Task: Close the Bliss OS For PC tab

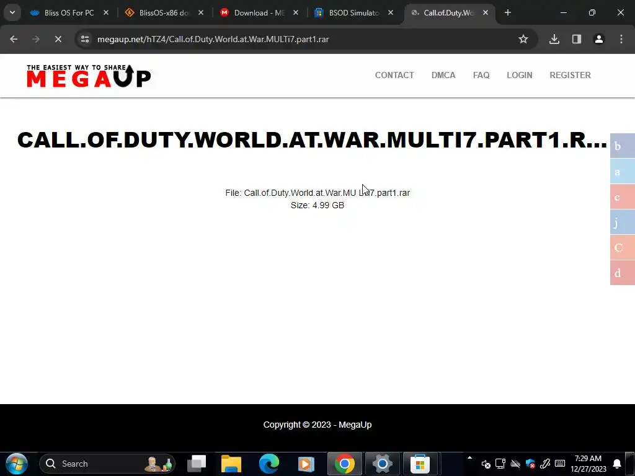Action: click(x=106, y=12)
